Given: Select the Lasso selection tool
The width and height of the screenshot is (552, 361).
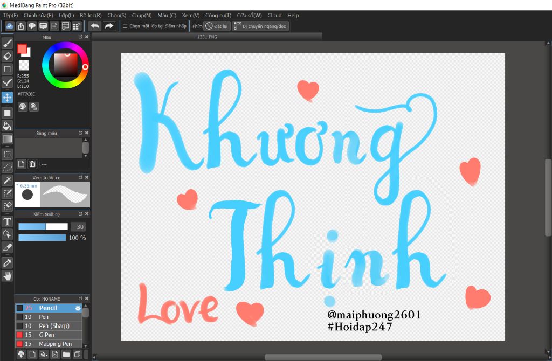Looking at the screenshot, I should coord(7,167).
